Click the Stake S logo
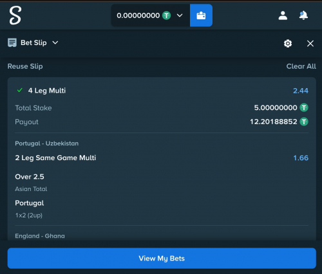The width and height of the screenshot is (322, 274). (x=15, y=15)
